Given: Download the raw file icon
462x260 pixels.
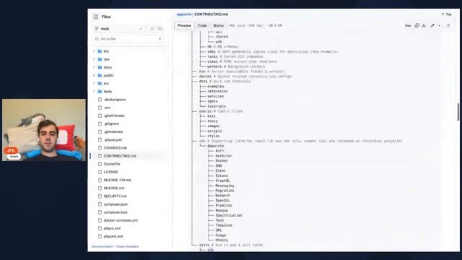Looking at the screenshot, I should (x=424, y=26).
